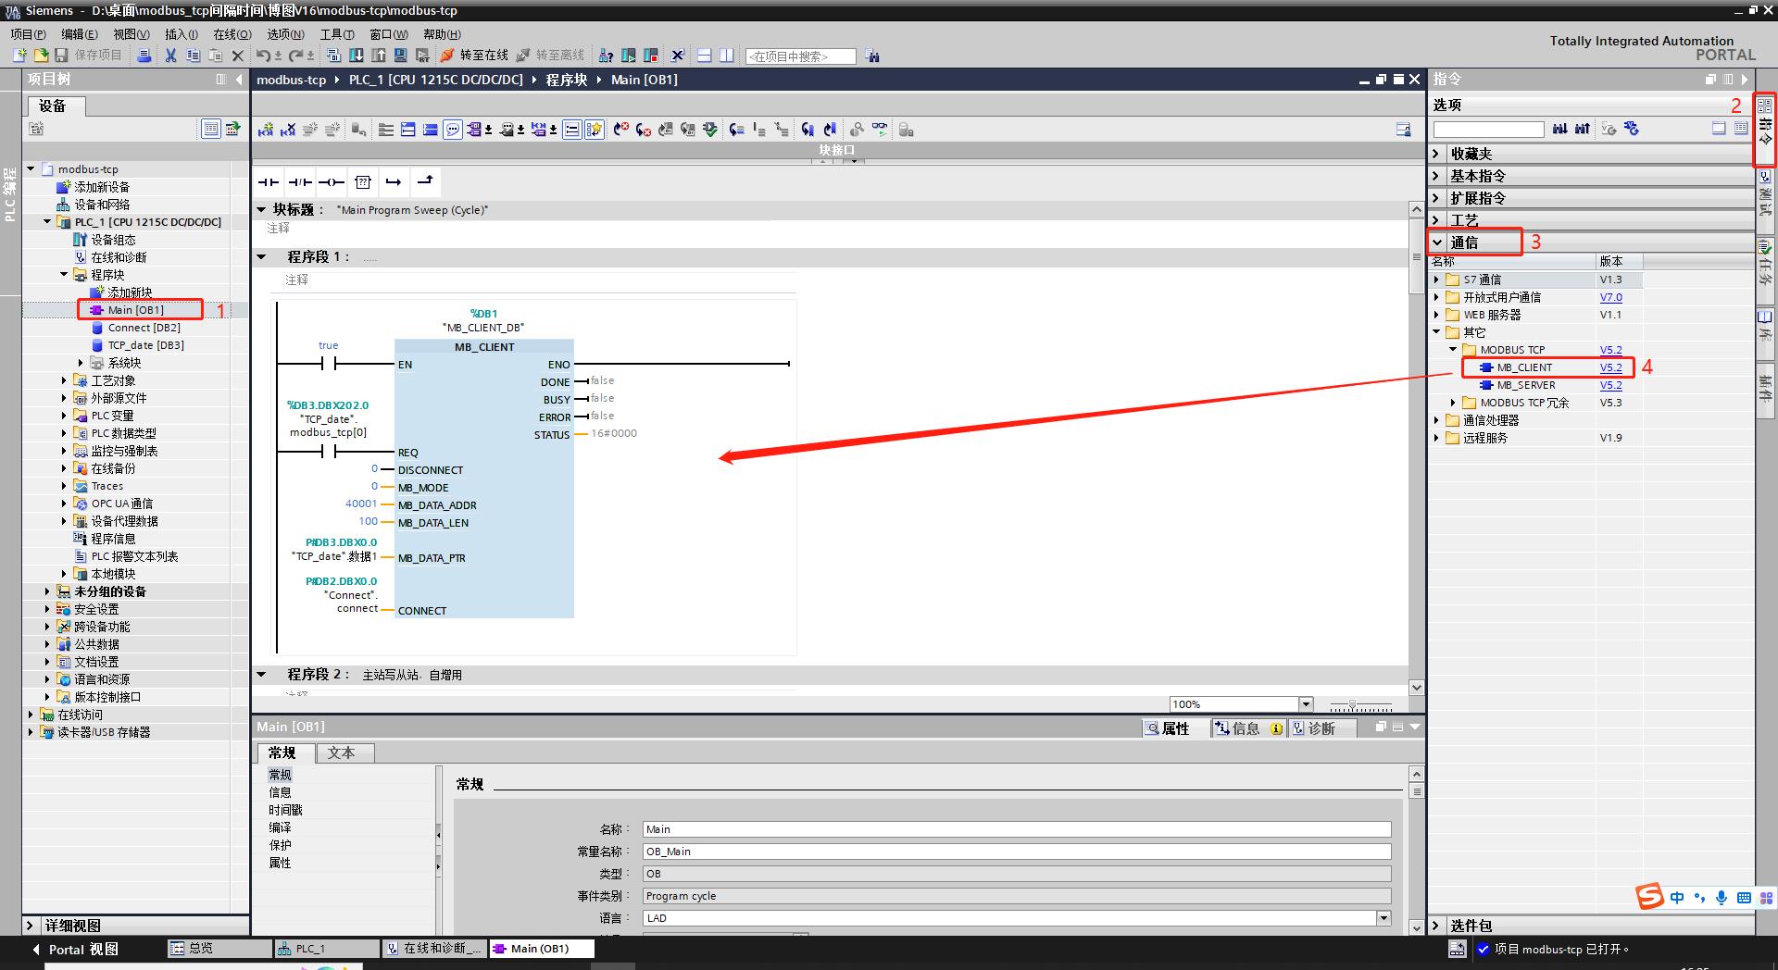Click the upload from device icon
The height and width of the screenshot is (970, 1778).
coord(379,56)
